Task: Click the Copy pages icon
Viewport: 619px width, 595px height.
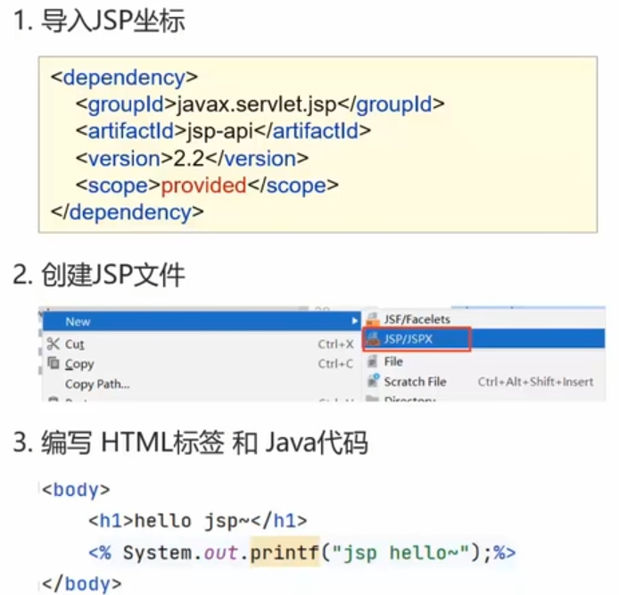Action: (54, 362)
